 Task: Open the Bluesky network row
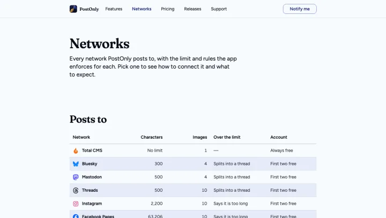193,164
